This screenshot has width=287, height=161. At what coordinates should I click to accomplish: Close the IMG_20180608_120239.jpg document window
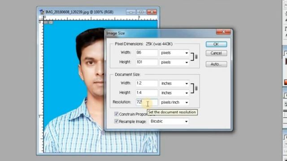152,12
